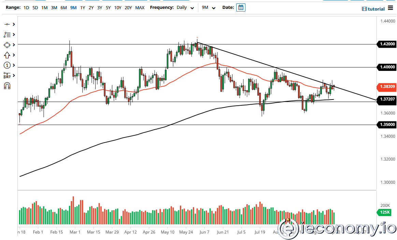Select the numbered callout annotation tool
The height and width of the screenshot is (240, 397).
click(6, 65)
